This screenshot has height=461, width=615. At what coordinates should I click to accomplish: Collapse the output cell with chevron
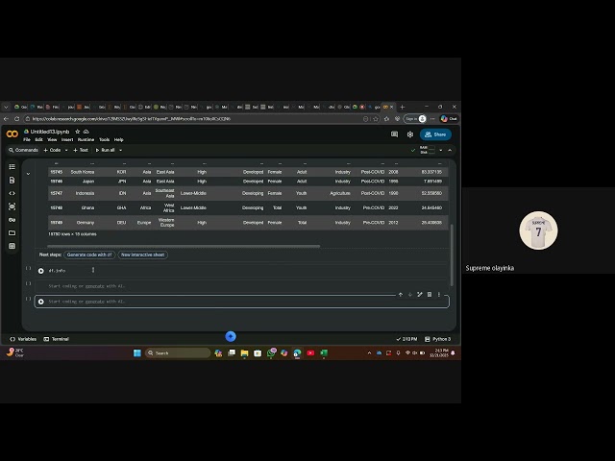click(28, 174)
